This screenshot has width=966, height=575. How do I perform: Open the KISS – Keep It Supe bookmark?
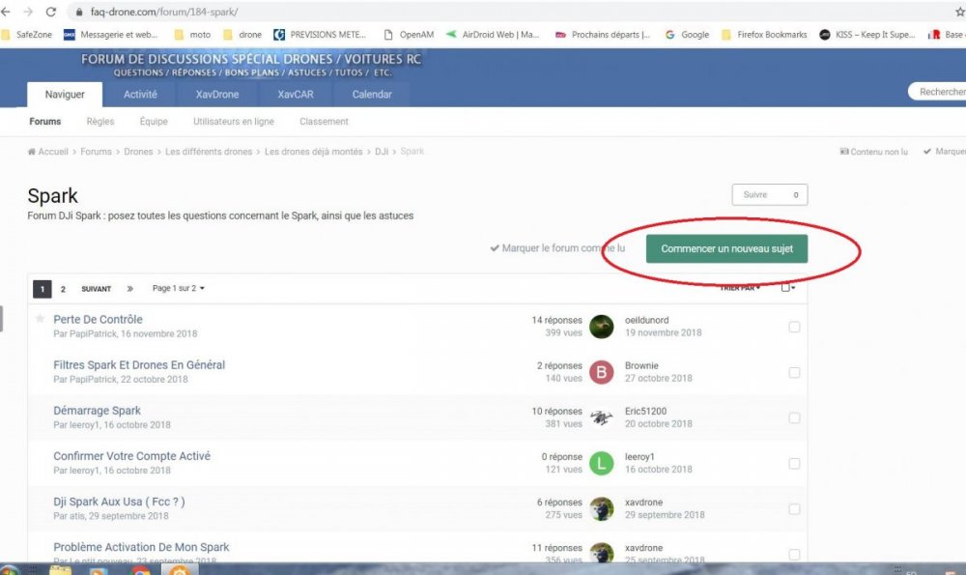[x=867, y=35]
